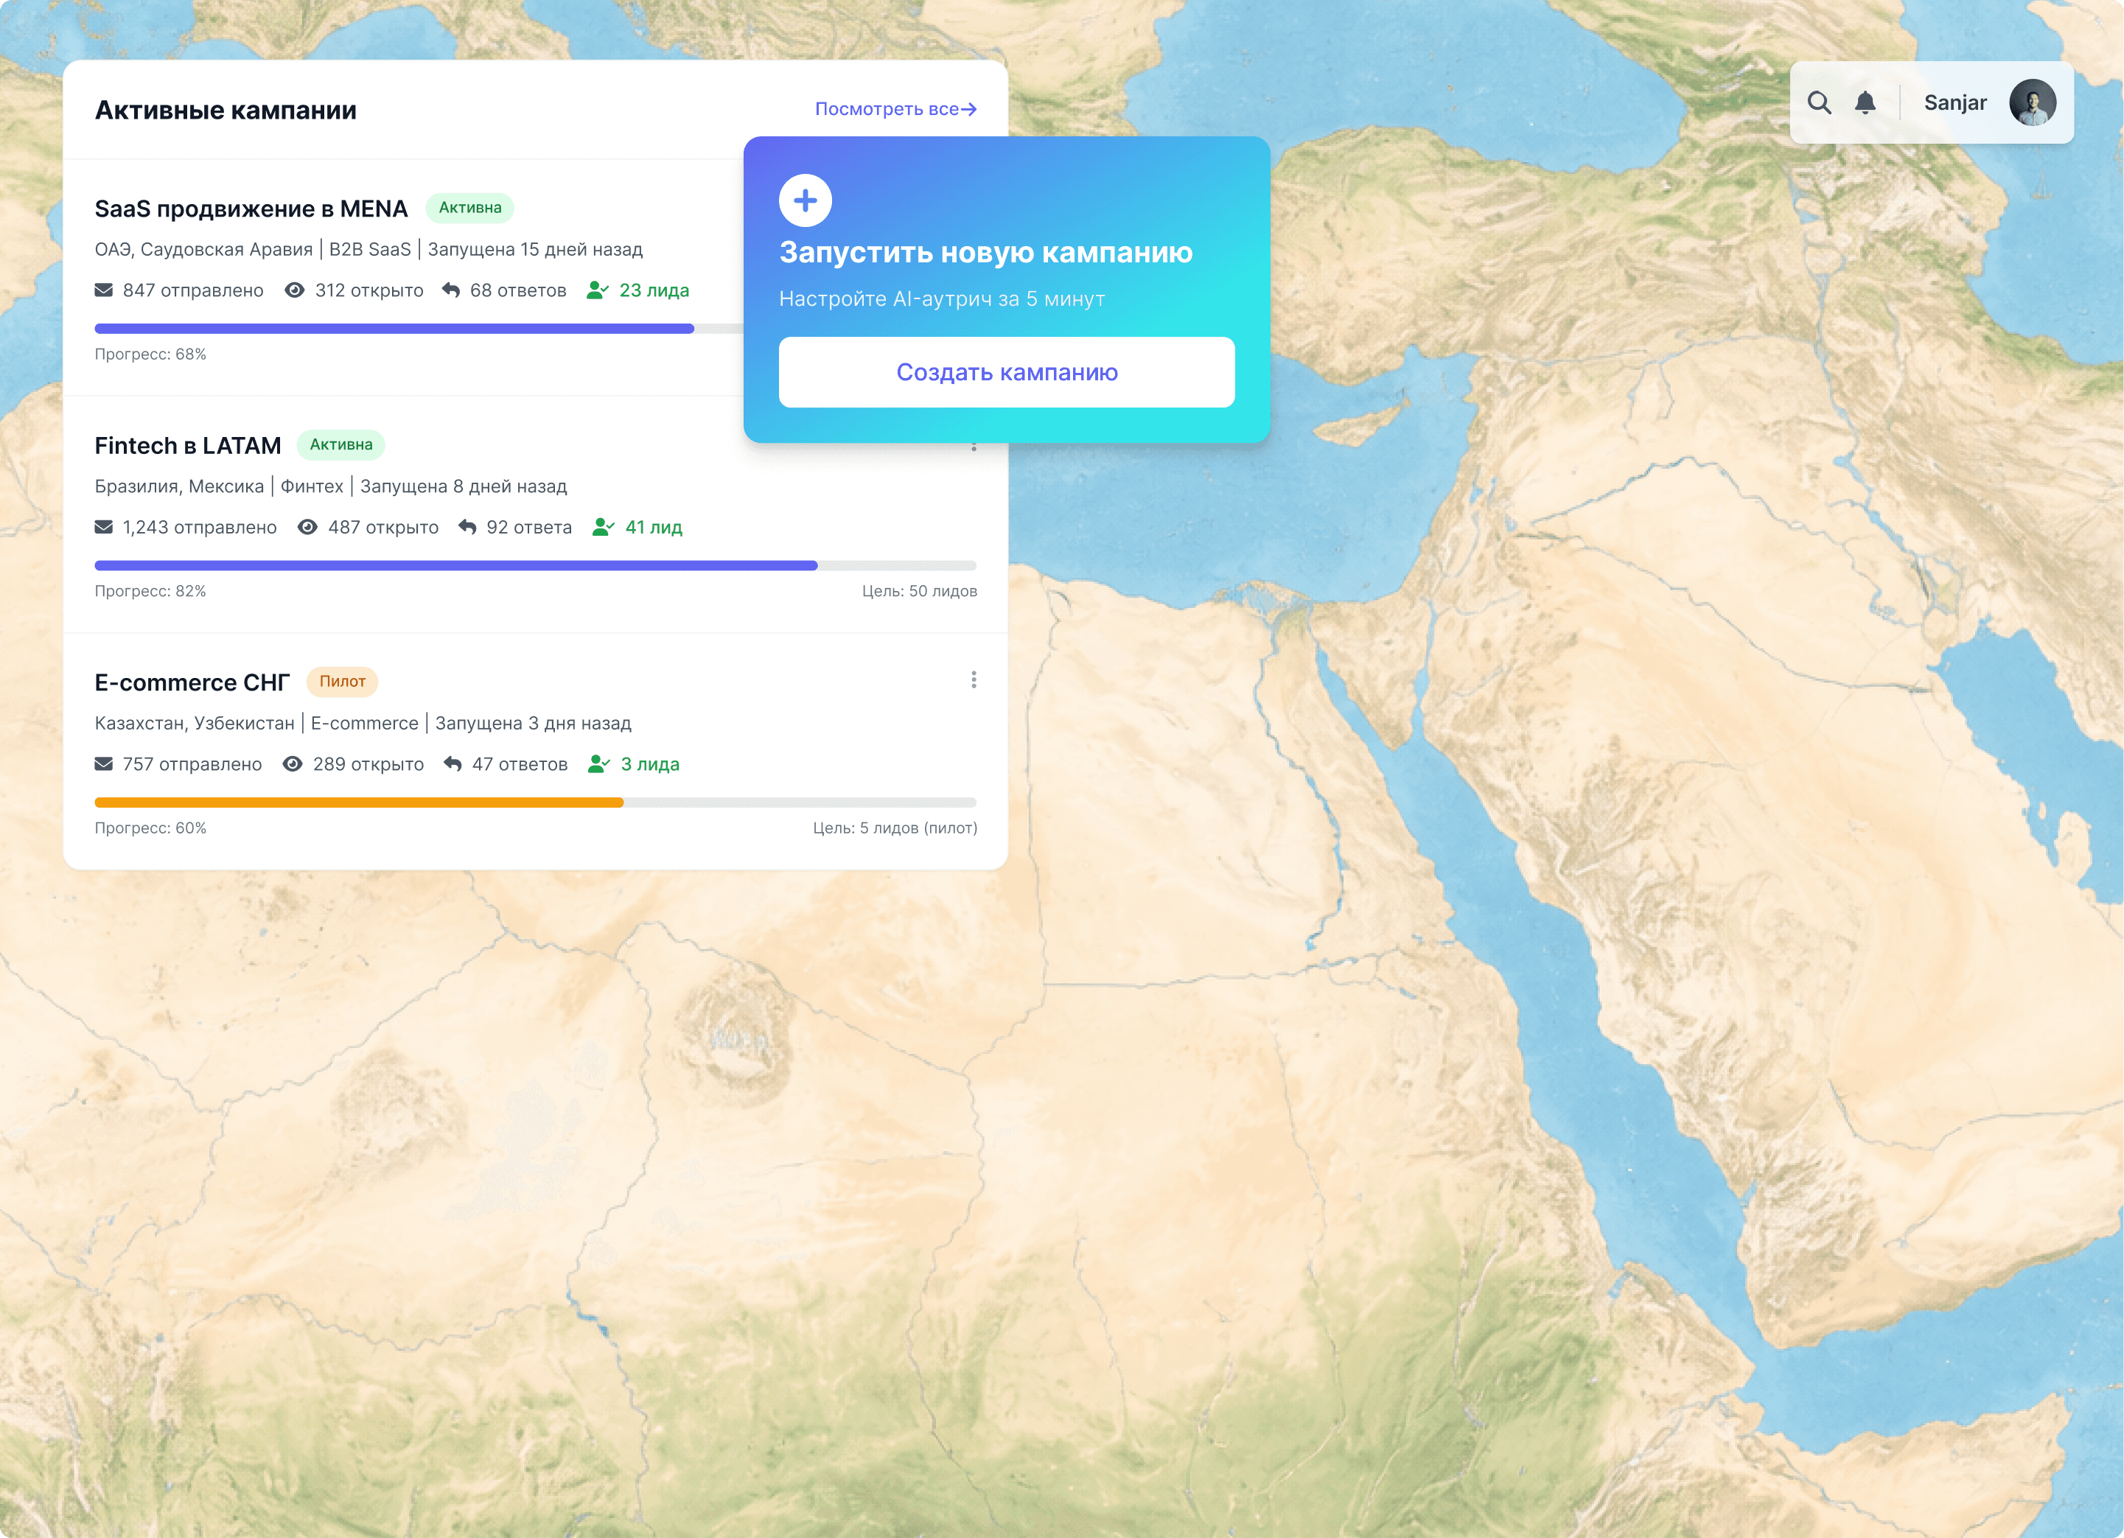Image resolution: width=2124 pixels, height=1538 pixels.
Task: Select the SaaS продвижение в MENA campaign title
Action: tap(250, 208)
